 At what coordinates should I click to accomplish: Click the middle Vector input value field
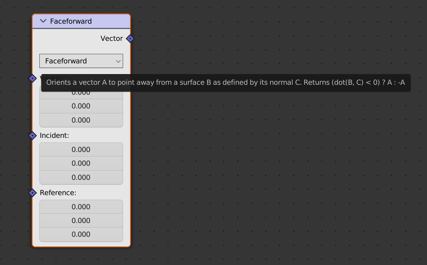click(x=81, y=106)
